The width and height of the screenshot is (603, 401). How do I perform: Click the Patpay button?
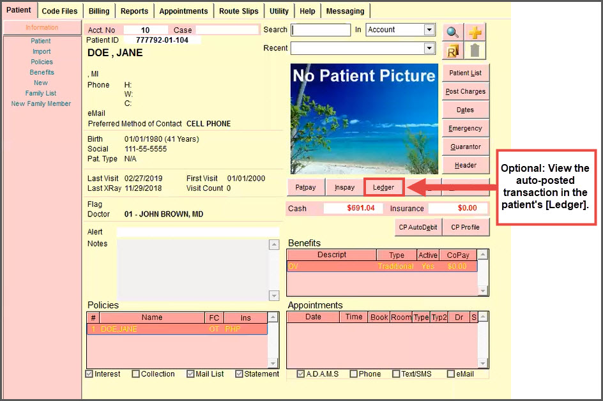[306, 187]
